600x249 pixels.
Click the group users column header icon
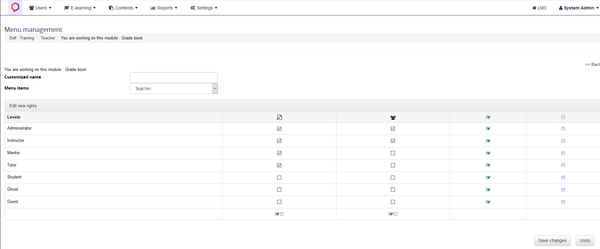coord(393,118)
